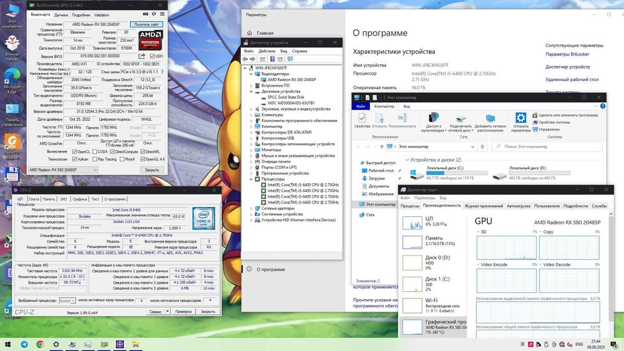Click BIOS share/export arrow icon in GPU-Z
The image size is (624, 351).
pyautogui.click(x=142, y=56)
